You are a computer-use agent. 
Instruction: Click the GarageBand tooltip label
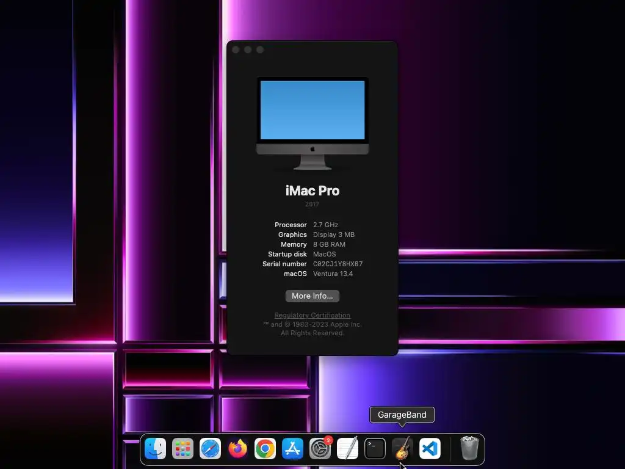coord(402,415)
